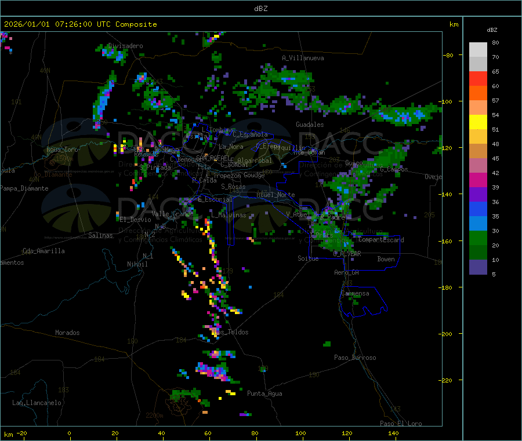Click the timestamp 2026/01/01 07:26:00 UTC Composite

80,24
